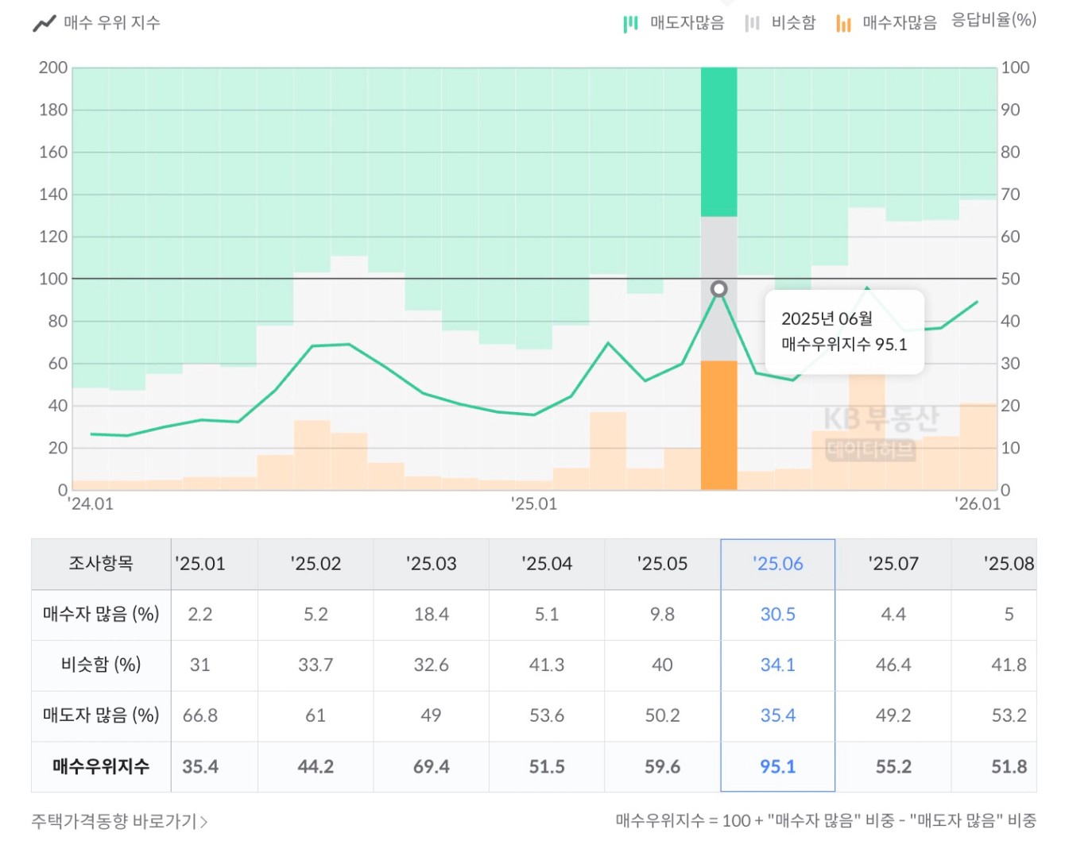Click the orange bar segment for June 2025
The height and width of the screenshot is (856, 1065).
(x=718, y=425)
